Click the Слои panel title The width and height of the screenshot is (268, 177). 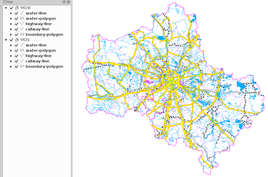[x=8, y=2]
